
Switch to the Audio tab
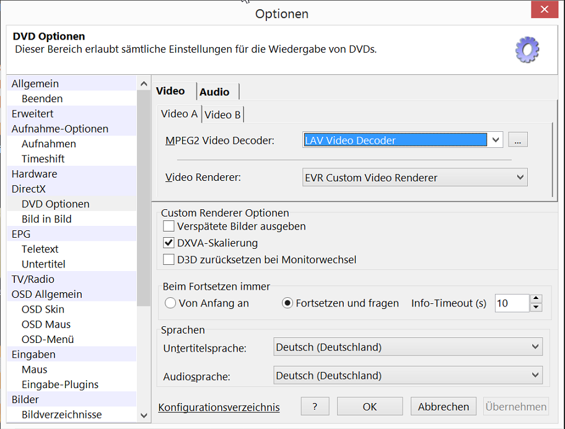(214, 92)
